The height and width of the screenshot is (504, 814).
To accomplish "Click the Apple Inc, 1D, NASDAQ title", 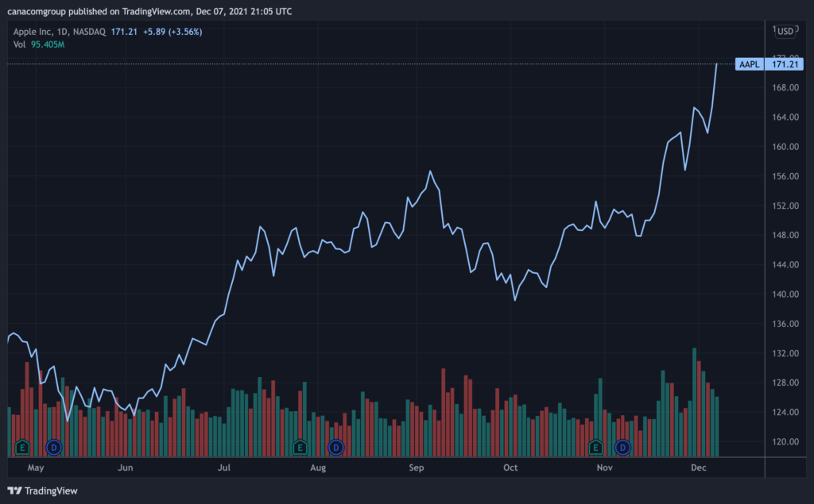I will [x=60, y=32].
